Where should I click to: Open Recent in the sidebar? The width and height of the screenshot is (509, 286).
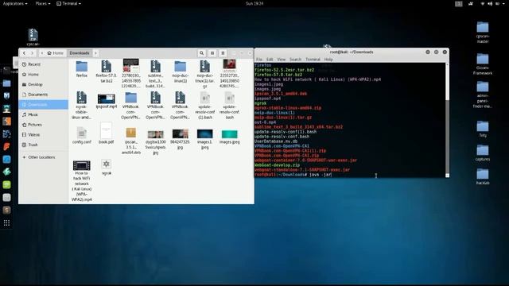click(43, 64)
